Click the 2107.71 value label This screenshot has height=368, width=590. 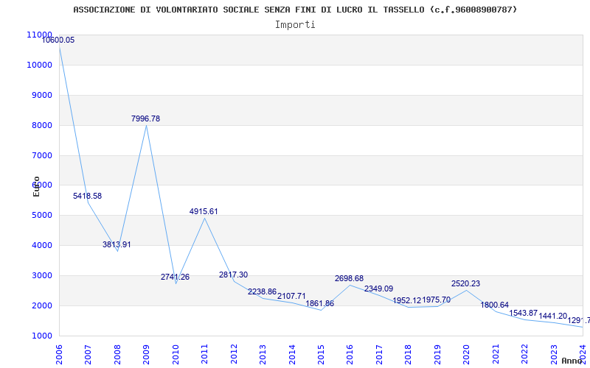click(291, 297)
